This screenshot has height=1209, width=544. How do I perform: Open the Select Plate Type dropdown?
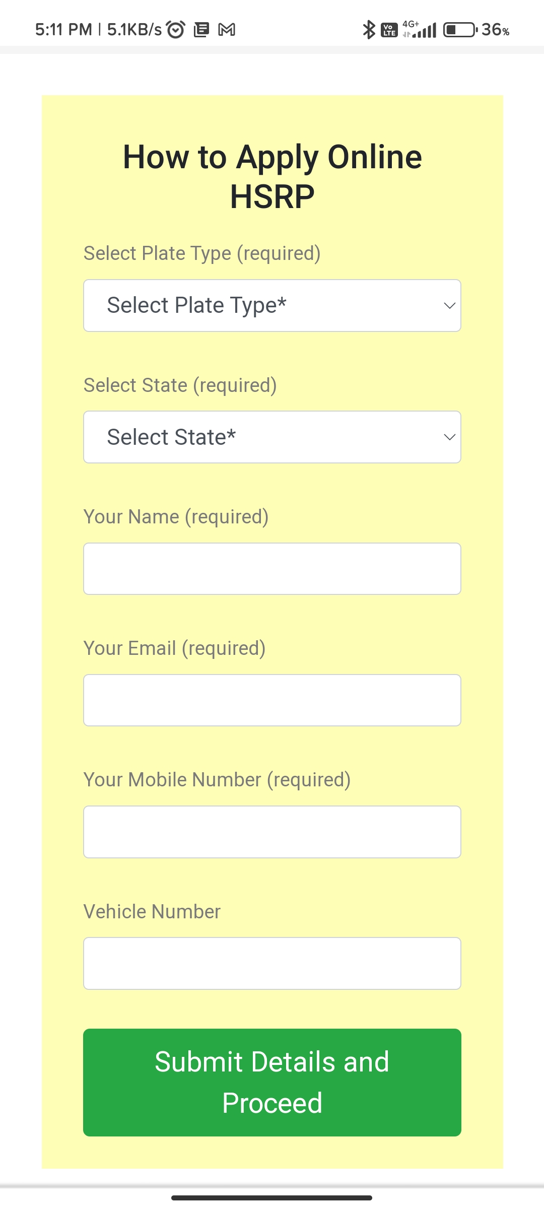(x=272, y=306)
